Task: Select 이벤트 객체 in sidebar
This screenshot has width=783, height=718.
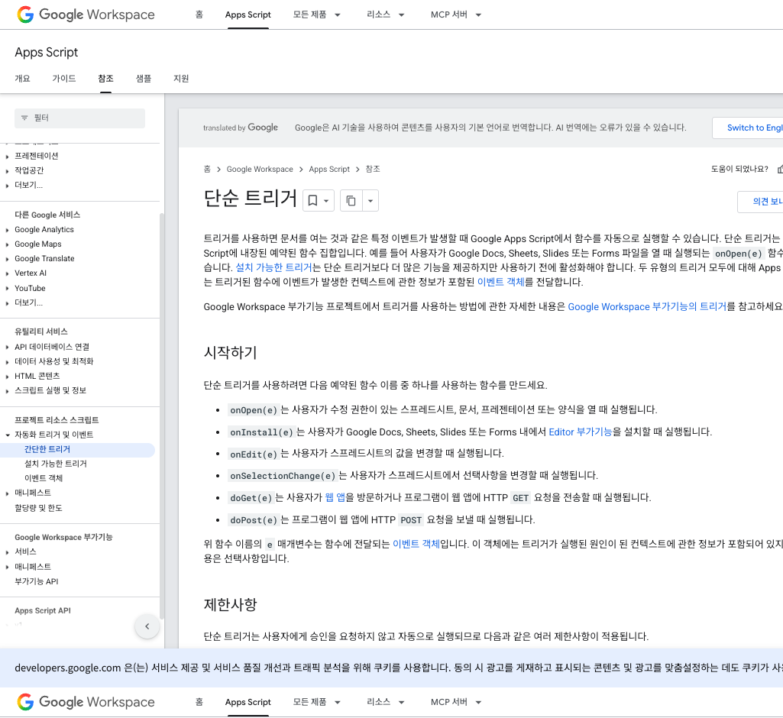Action: click(44, 478)
